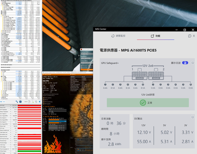This screenshot has width=197, height=154.
Task: Click the 硬體監控 dial icon
Action: coord(113,36)
